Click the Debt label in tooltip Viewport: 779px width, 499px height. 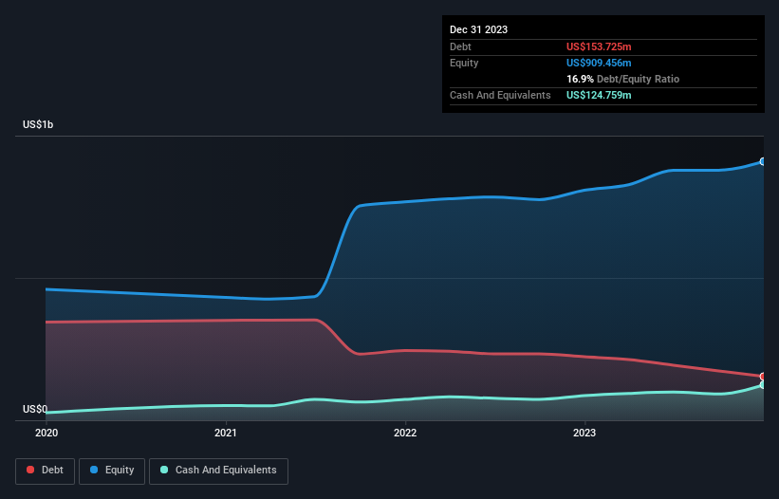pyautogui.click(x=460, y=46)
